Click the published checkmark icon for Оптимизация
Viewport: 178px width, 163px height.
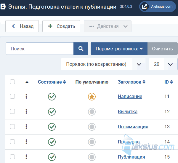(52, 127)
